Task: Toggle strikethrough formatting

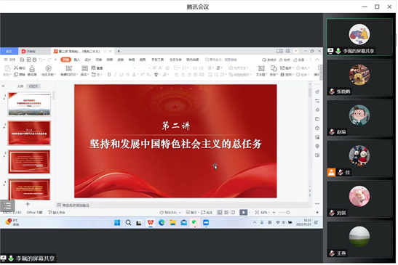Action: pyautogui.click(x=127, y=75)
